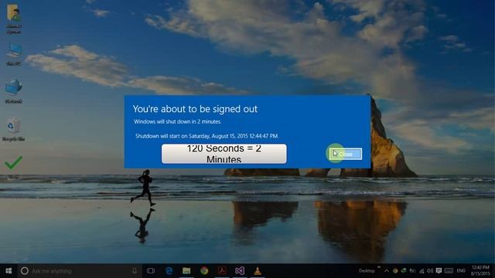This screenshot has width=495, height=278.
Task: Click the Cortana circle icon
Action: click(25, 271)
